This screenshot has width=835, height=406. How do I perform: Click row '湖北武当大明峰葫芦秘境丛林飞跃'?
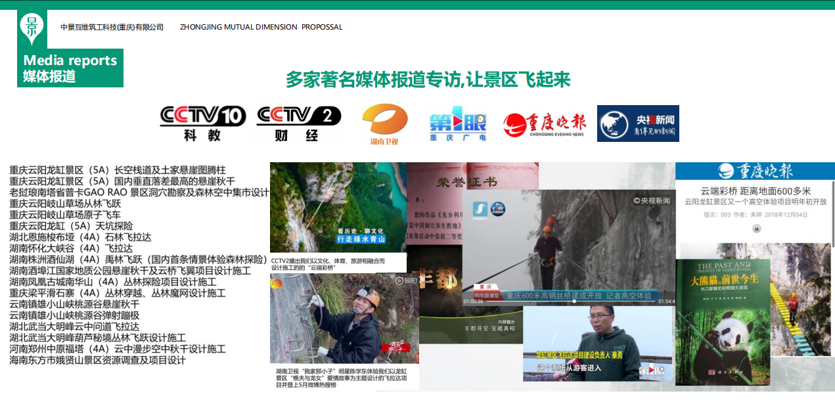[x=97, y=338]
